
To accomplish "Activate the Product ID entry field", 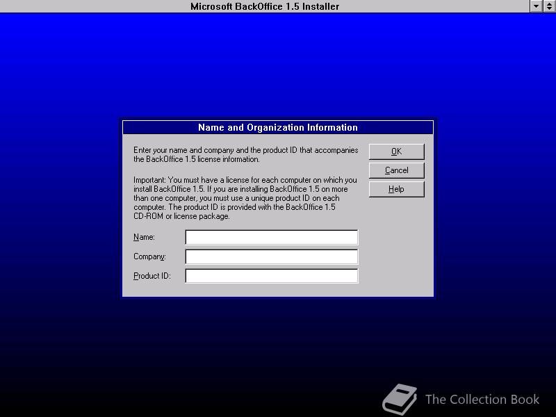I will (272, 276).
